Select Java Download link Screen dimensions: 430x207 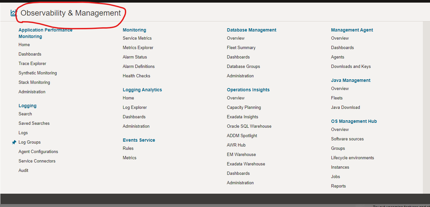click(345, 108)
